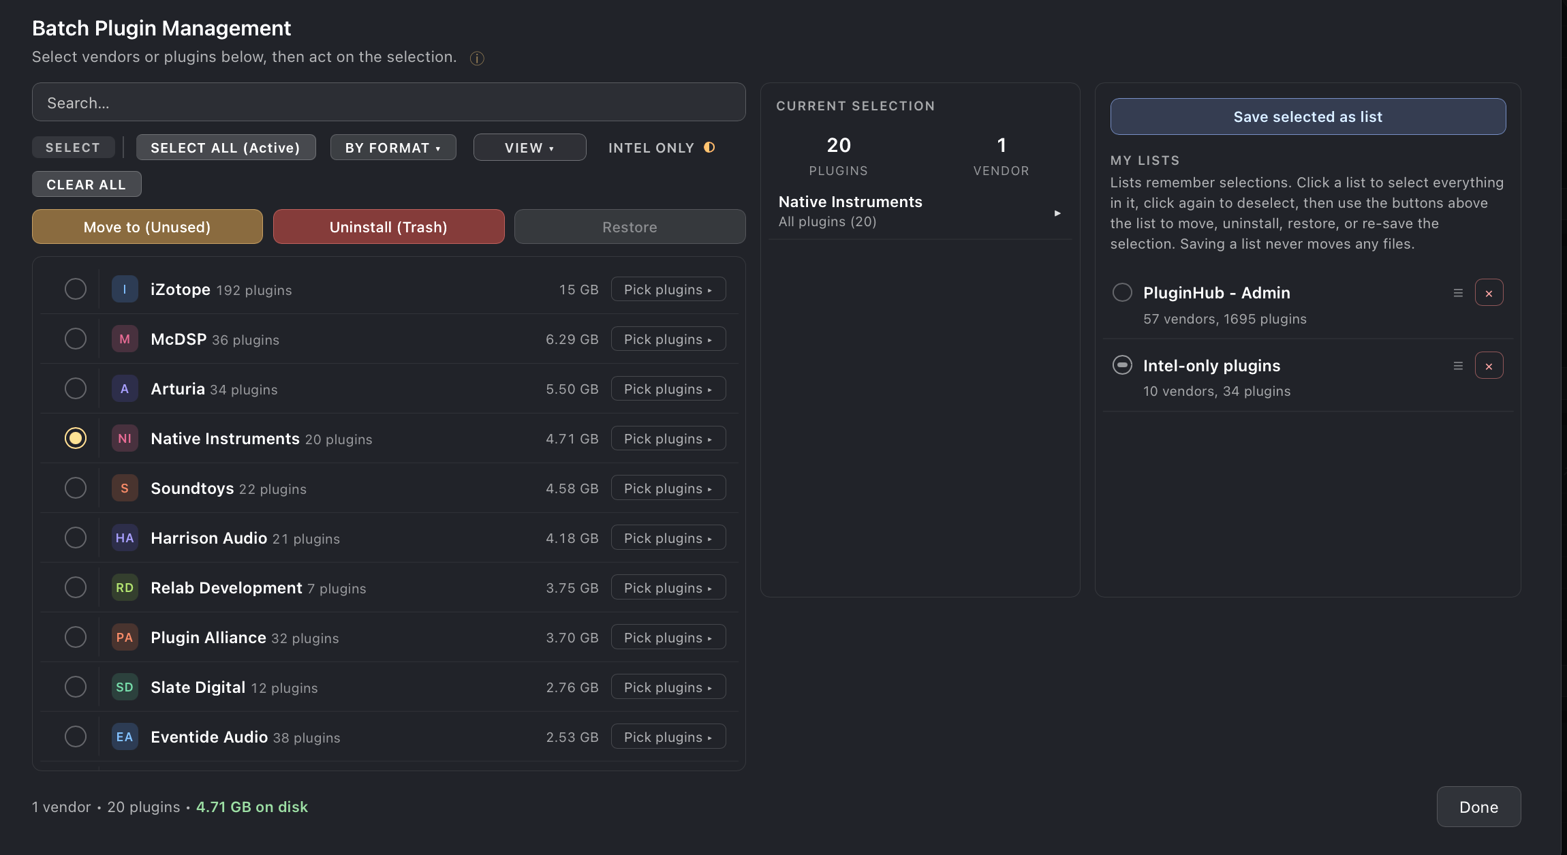Click the Select label button

[x=73, y=147]
